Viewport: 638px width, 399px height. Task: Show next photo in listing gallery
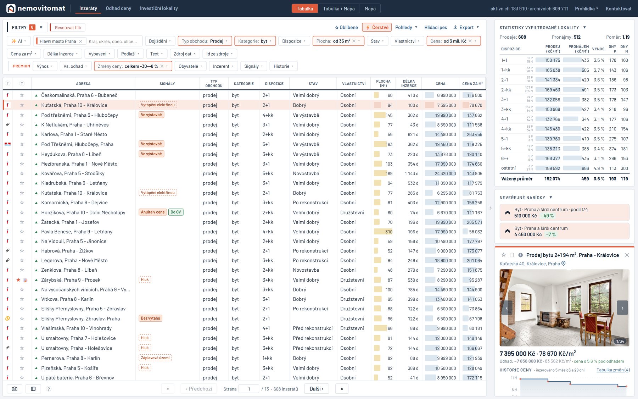[x=622, y=308]
